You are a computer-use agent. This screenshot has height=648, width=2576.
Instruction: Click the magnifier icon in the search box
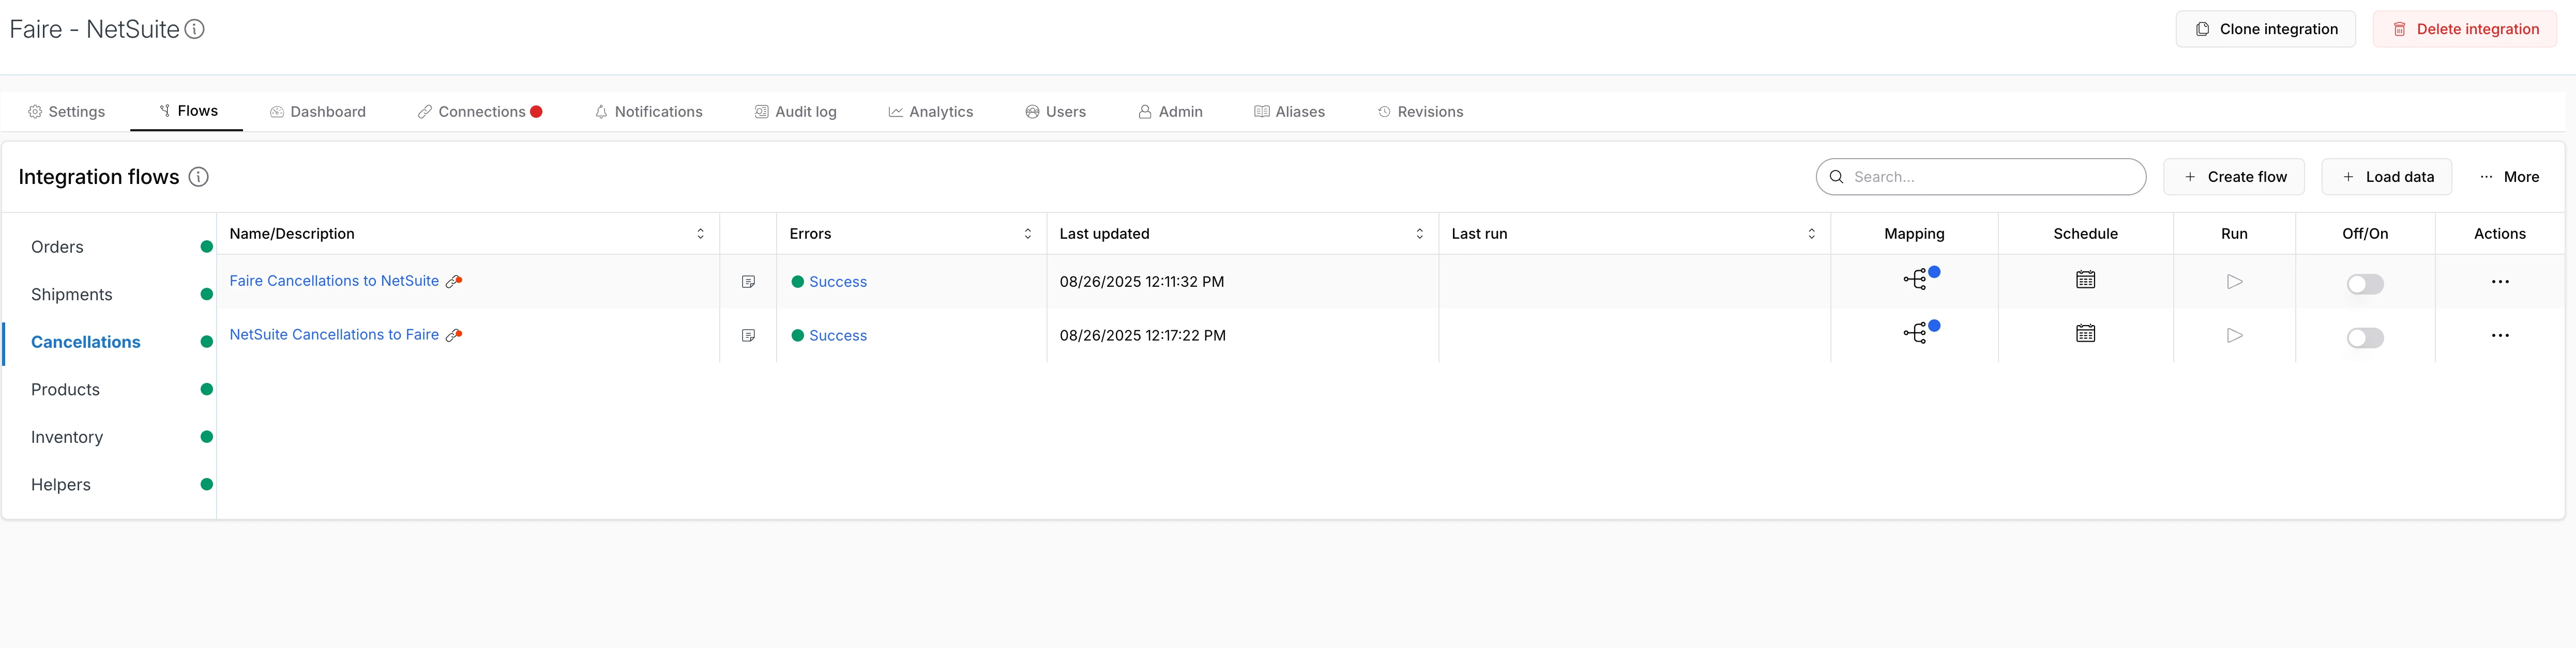point(1836,177)
